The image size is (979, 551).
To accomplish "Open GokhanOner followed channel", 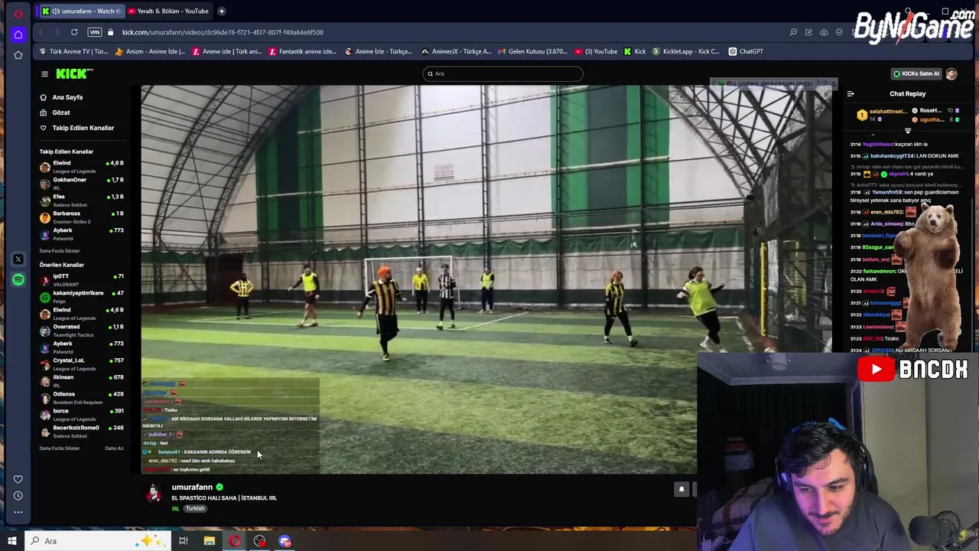I will pyautogui.click(x=81, y=183).
